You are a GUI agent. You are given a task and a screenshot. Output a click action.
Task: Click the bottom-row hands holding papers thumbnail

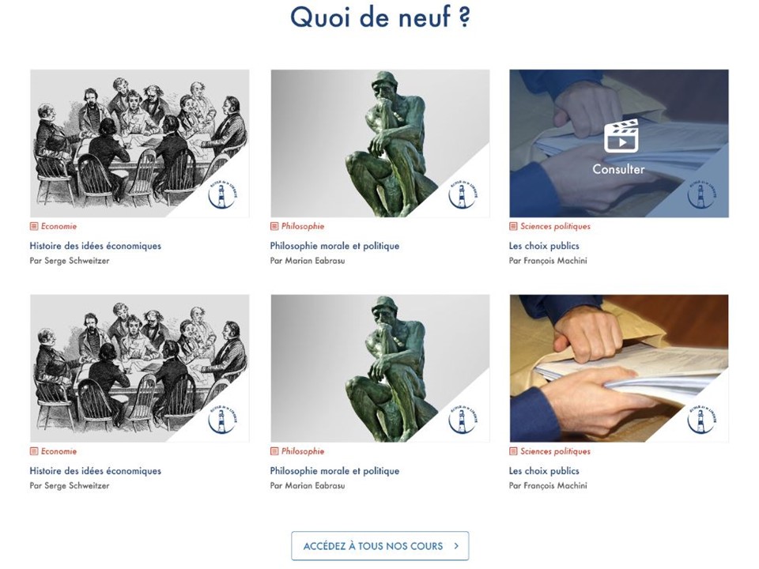[x=618, y=368]
